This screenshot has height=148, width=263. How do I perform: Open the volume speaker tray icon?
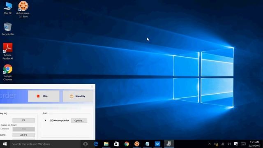point(229,144)
